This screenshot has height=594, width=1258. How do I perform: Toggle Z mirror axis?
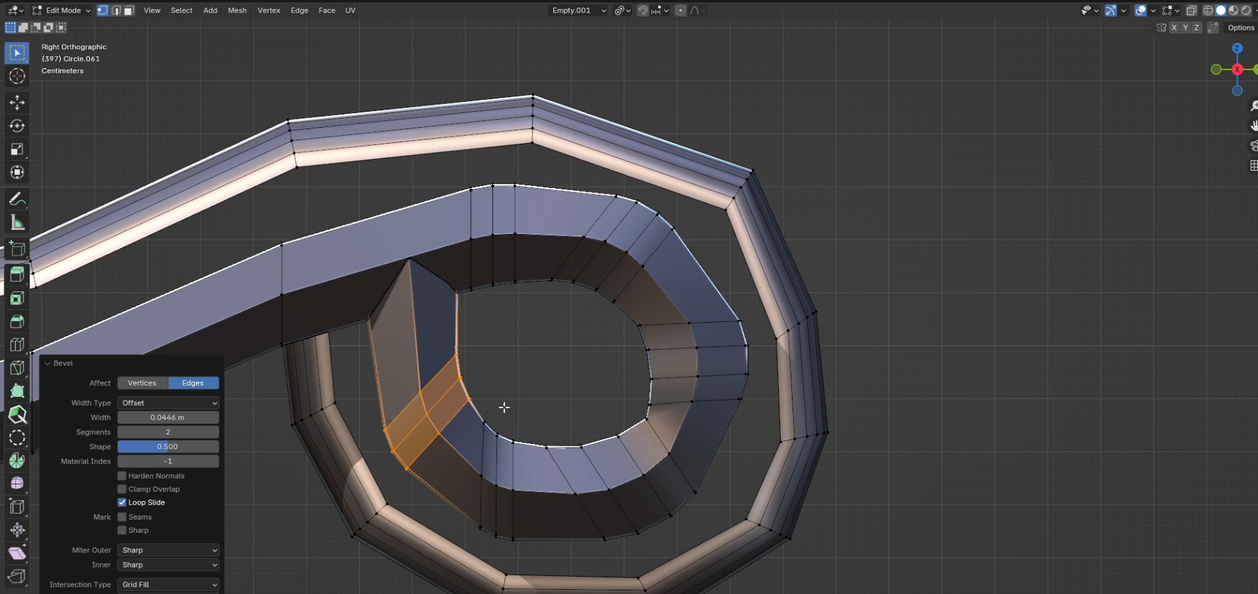pyautogui.click(x=1196, y=28)
